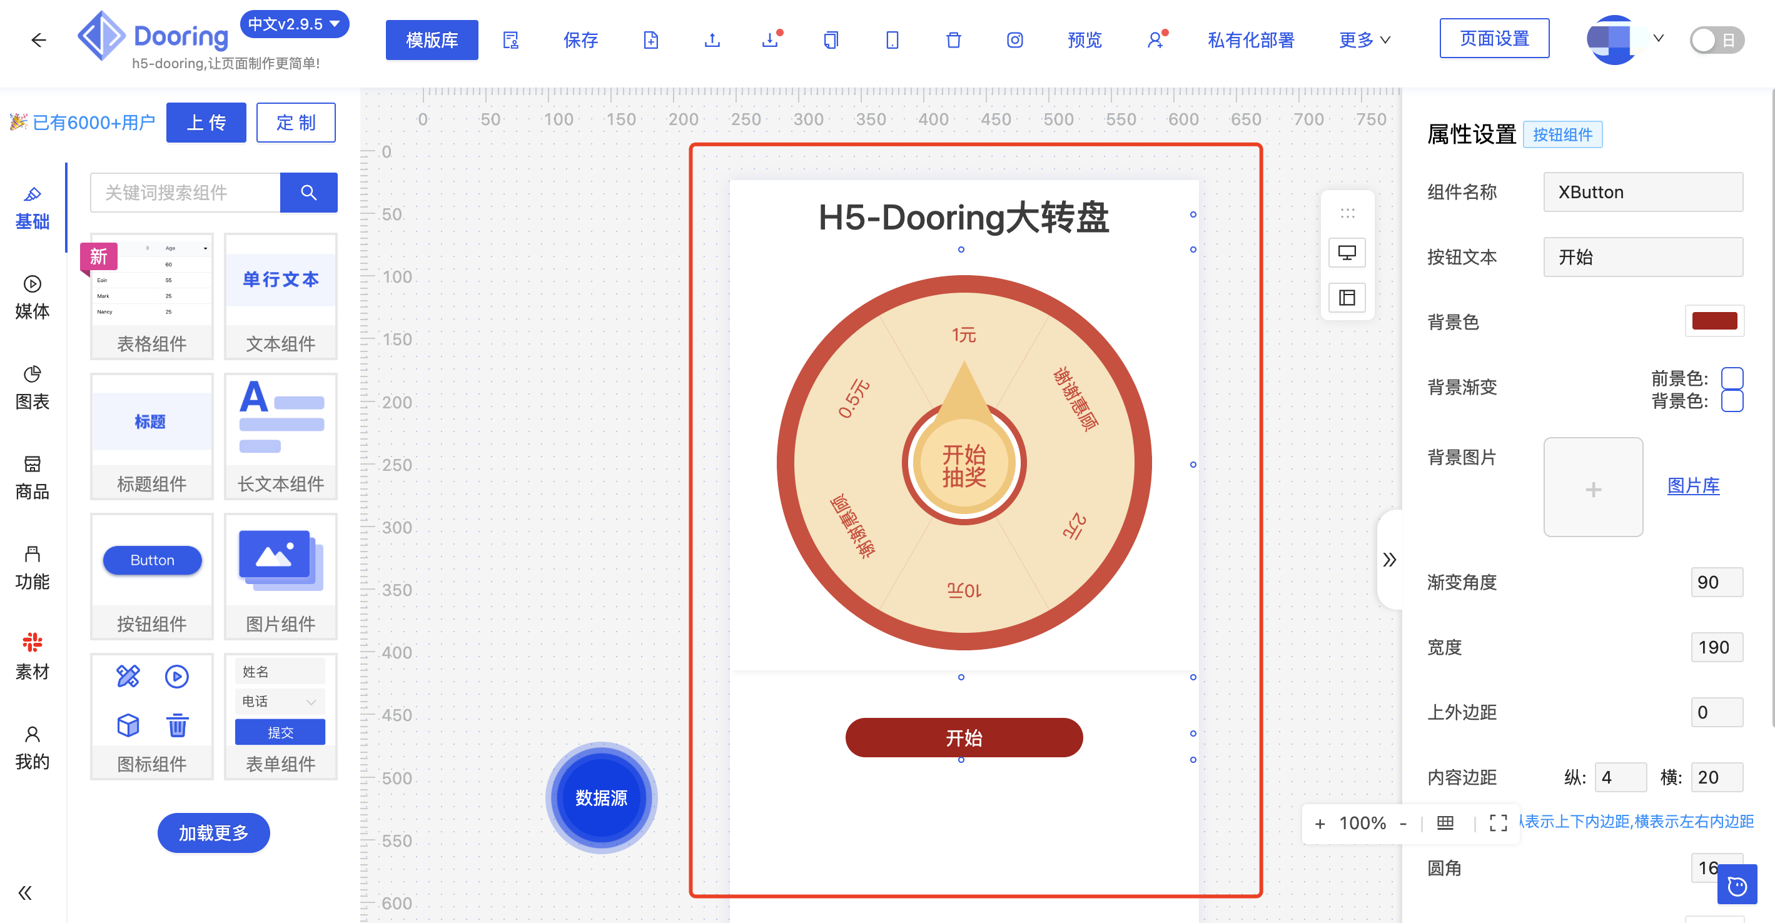Viewport: 1775px width, 923px height.
Task: Select the 素材 sidebar category
Action: [x=33, y=658]
